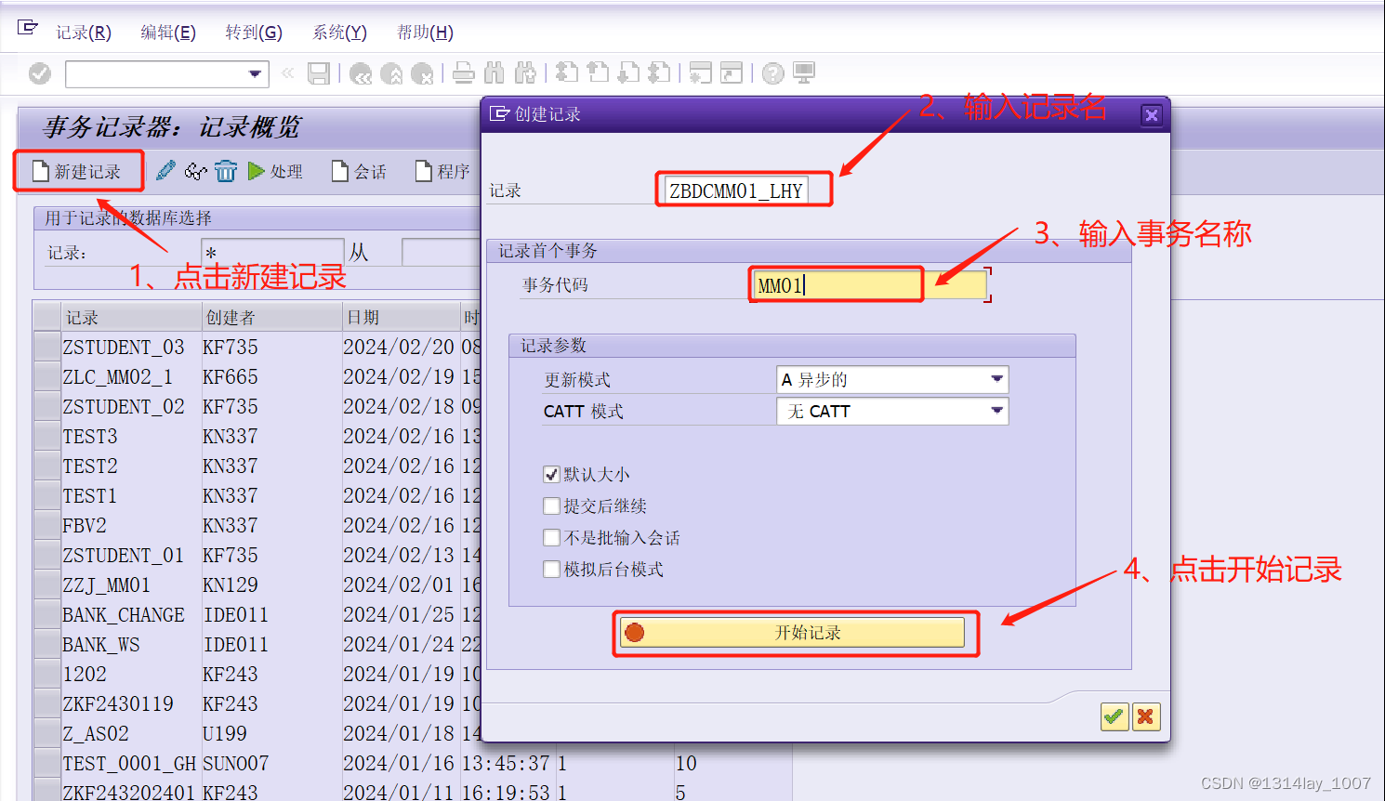Select row checkbox for ZSTUDENT_03
Image resolution: width=1385 pixels, height=801 pixels.
[46, 347]
